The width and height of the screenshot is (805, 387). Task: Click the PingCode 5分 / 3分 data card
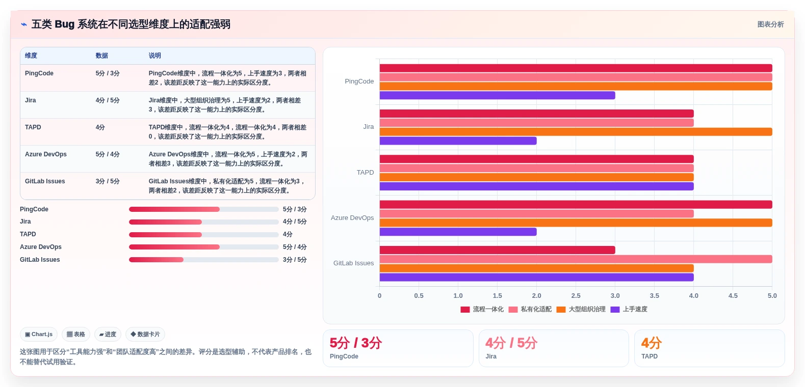[398, 348]
